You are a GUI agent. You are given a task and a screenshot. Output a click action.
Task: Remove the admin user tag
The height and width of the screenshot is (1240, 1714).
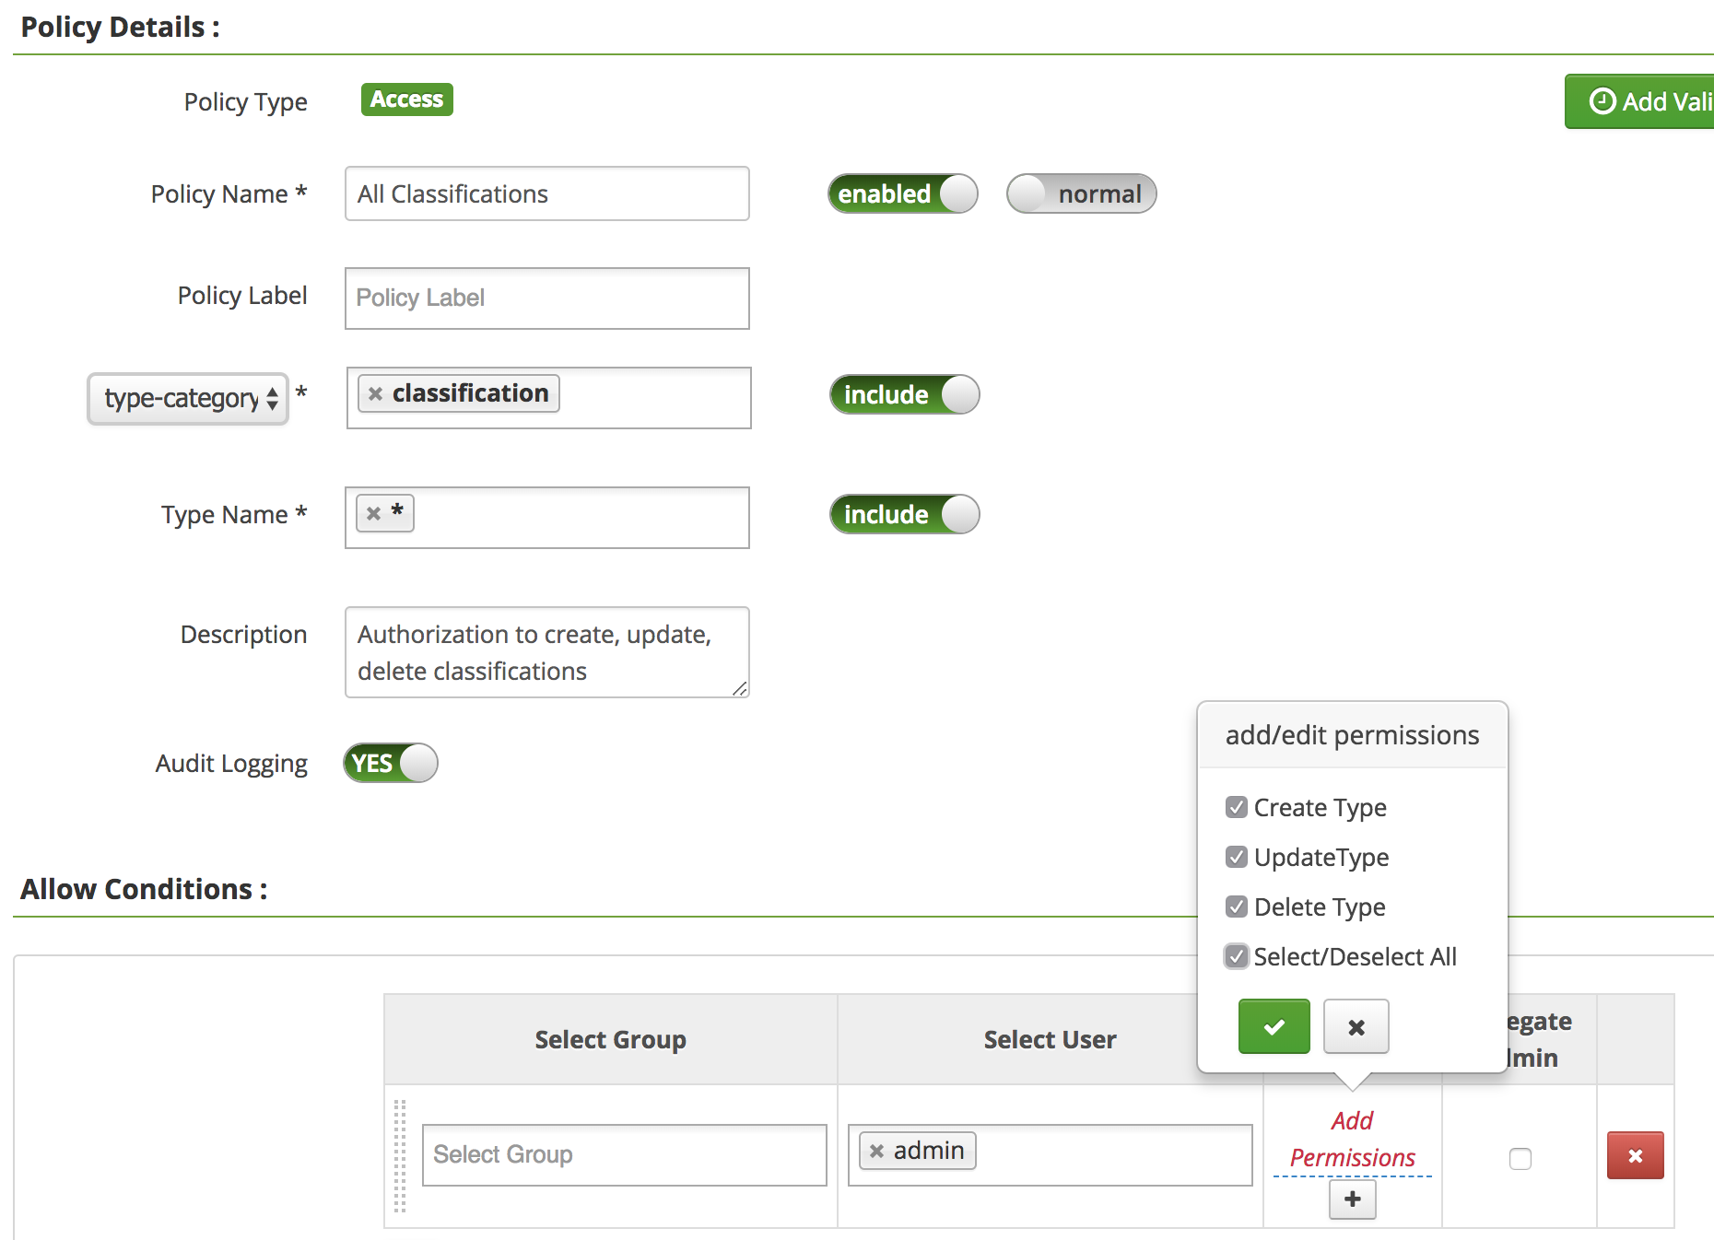coord(876,1152)
